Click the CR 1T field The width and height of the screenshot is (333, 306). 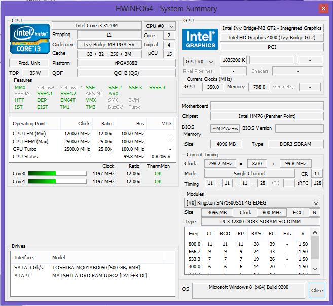tap(317, 174)
